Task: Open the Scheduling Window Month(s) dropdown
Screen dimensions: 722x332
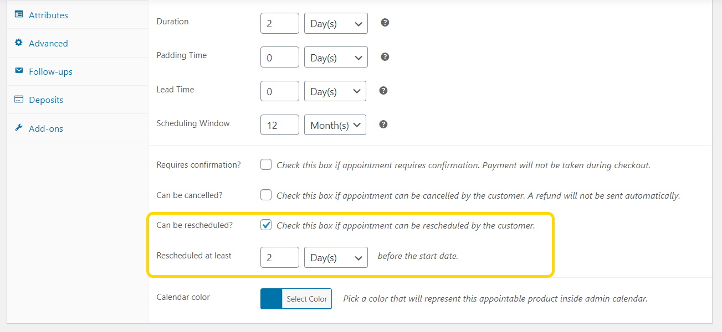Action: click(x=335, y=124)
